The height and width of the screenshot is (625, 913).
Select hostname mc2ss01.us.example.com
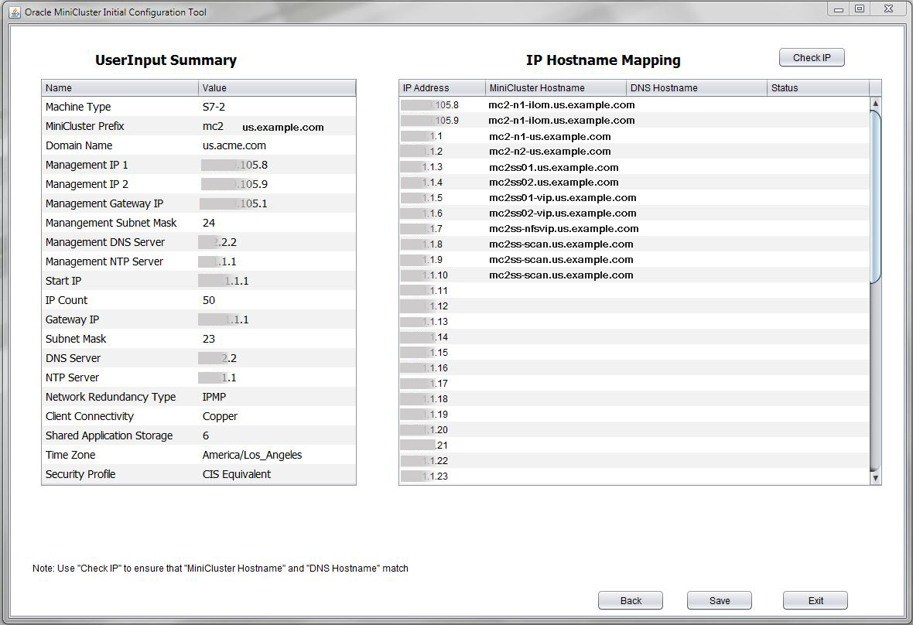click(554, 167)
